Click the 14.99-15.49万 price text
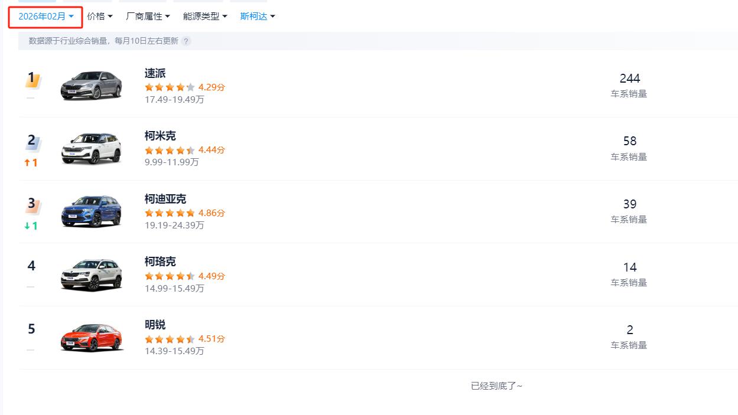This screenshot has width=738, height=415. (174, 289)
